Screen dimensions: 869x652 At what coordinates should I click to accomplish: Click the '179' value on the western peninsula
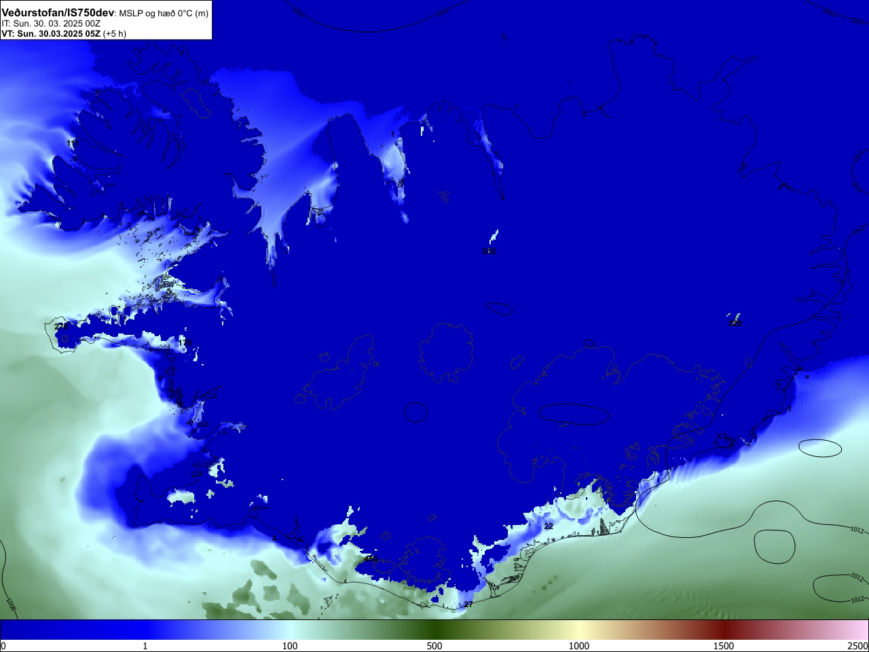185,343
